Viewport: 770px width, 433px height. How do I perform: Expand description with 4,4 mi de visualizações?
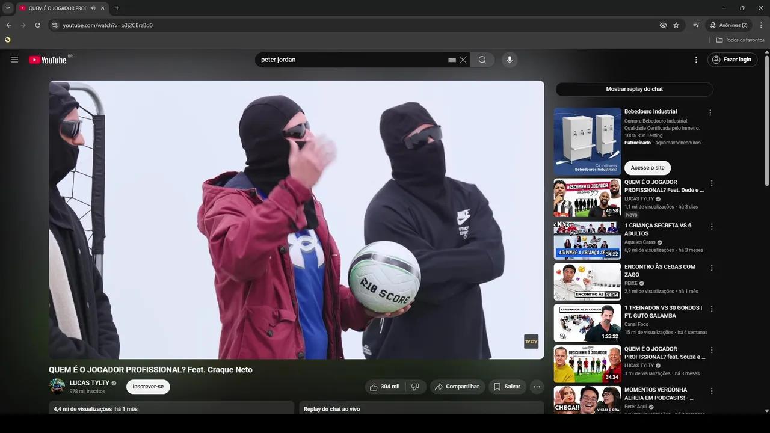pyautogui.click(x=171, y=408)
